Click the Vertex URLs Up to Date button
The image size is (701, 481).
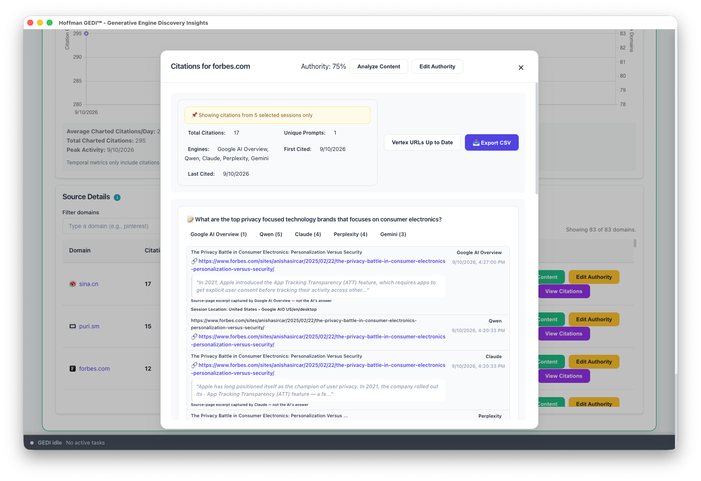(422, 143)
